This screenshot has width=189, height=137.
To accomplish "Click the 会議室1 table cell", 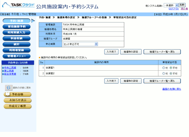I will pyautogui.click(x=102, y=68).
